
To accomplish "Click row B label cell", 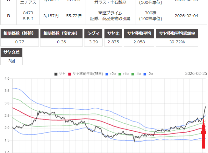I will coord(9,16).
